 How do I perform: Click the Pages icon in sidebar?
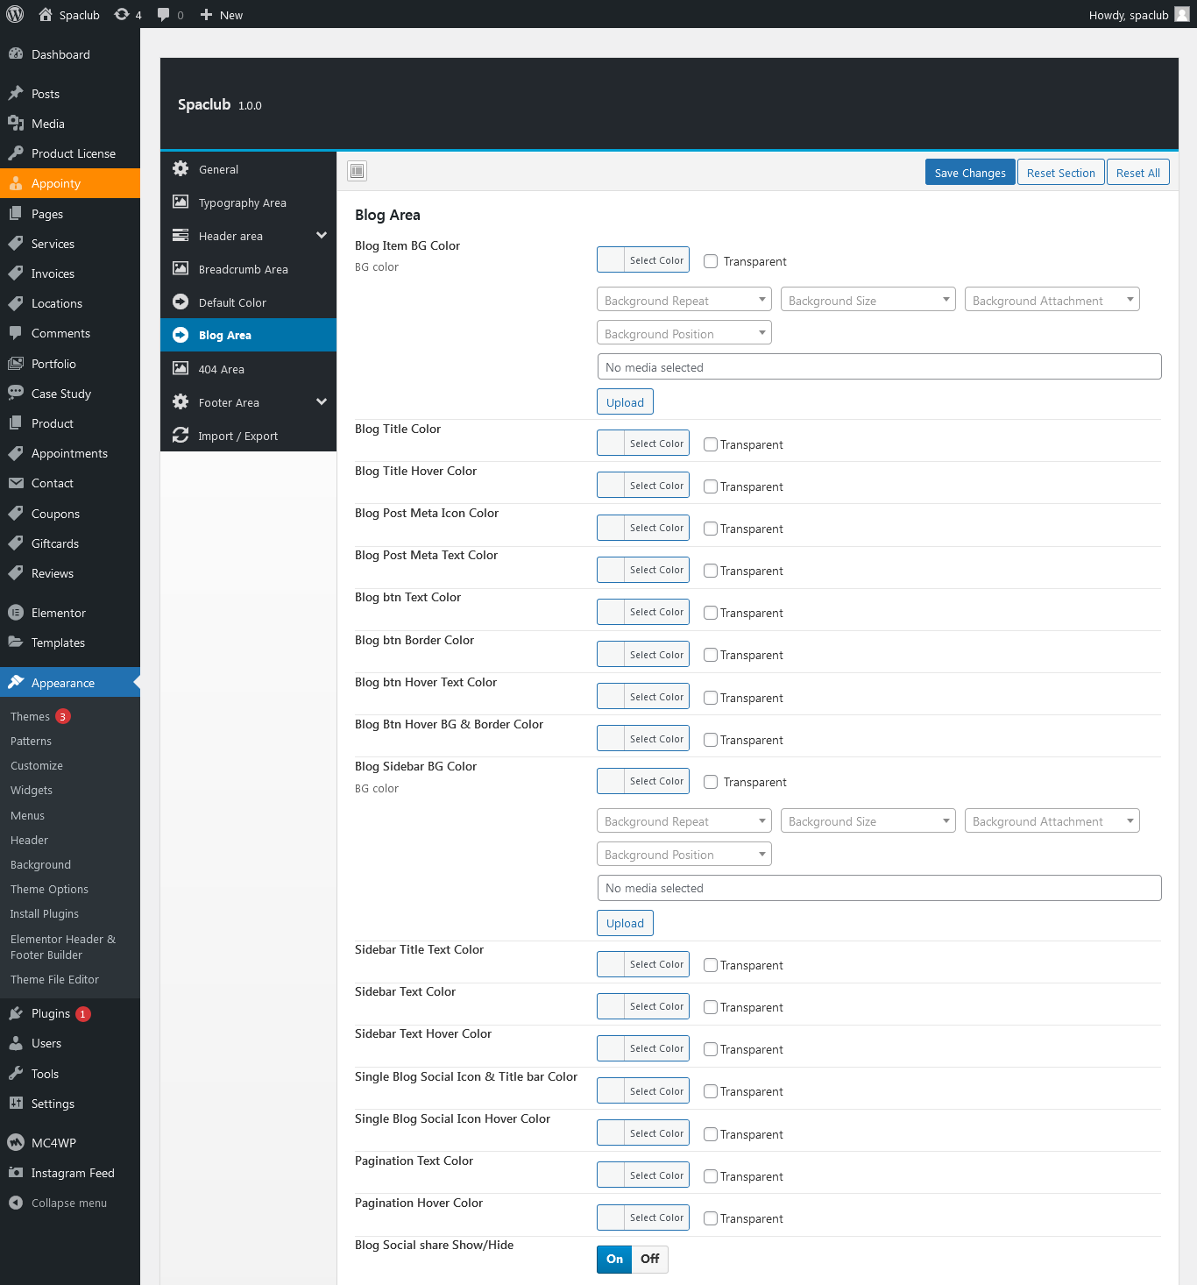click(16, 213)
